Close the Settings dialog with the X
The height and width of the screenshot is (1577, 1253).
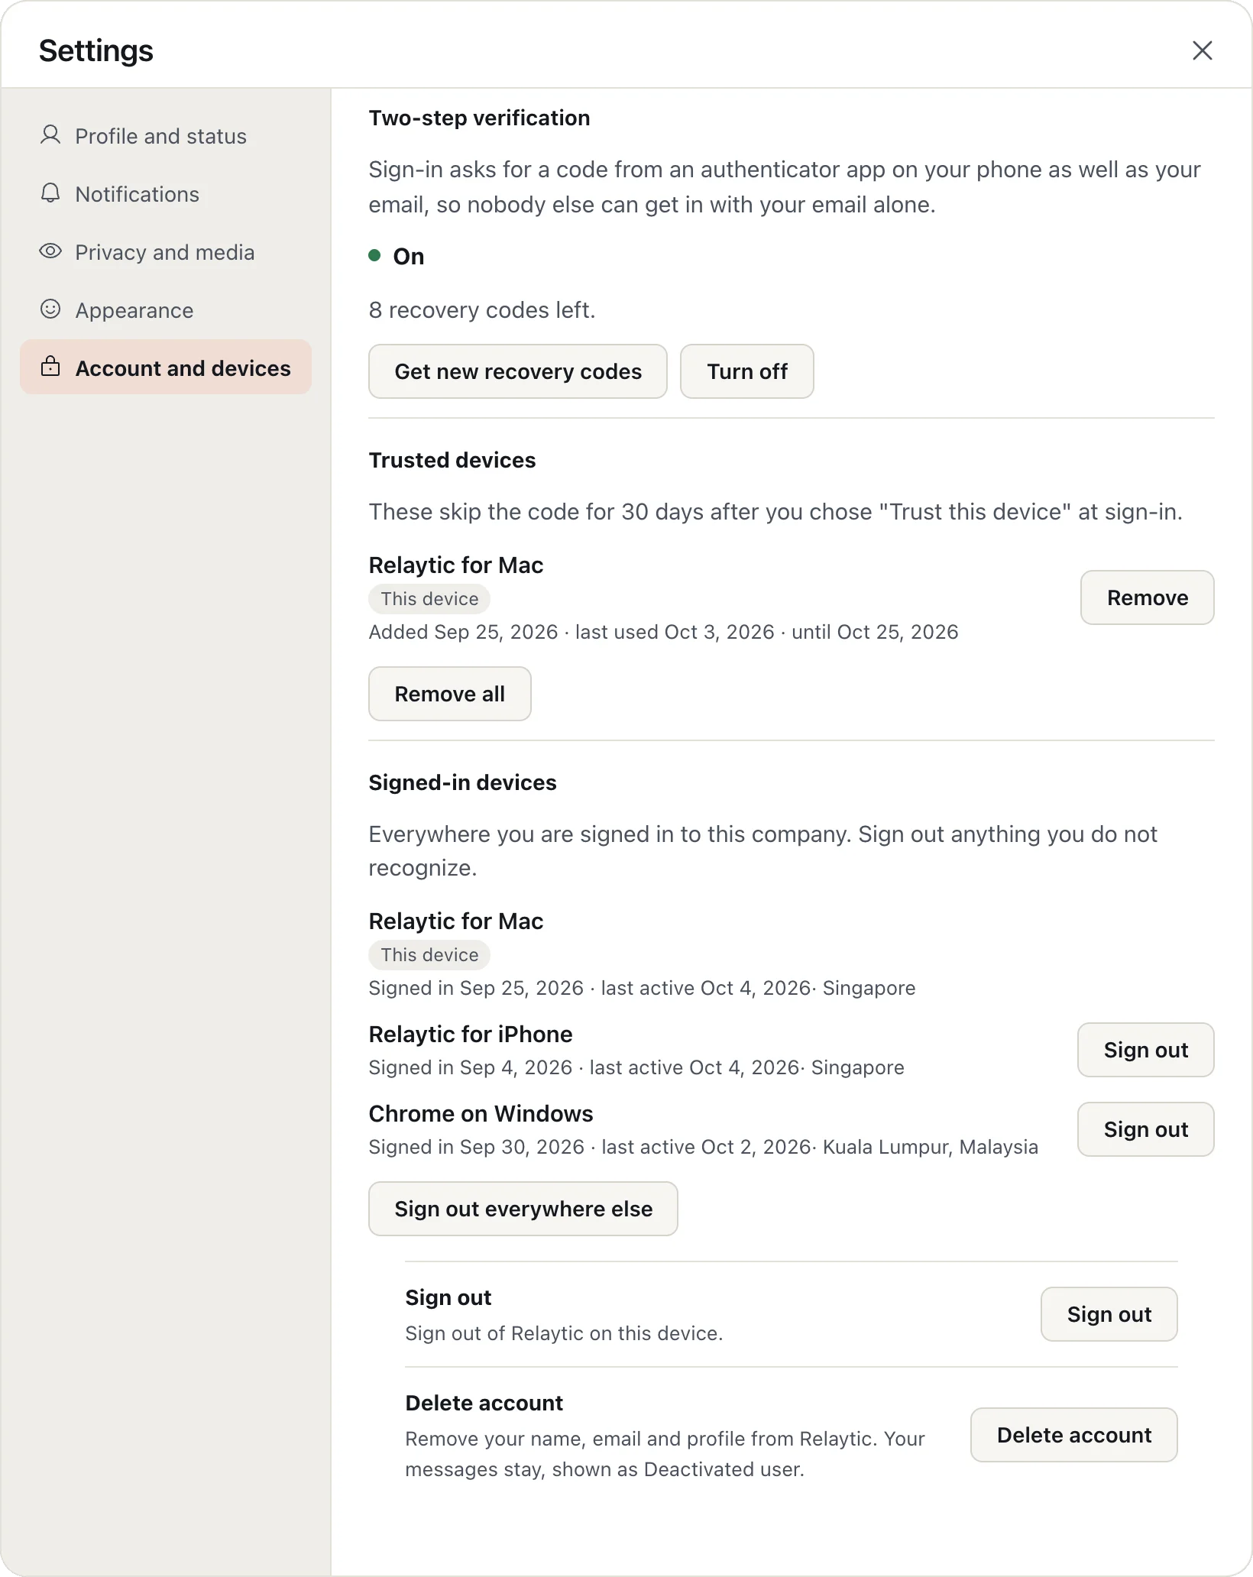[x=1203, y=50]
